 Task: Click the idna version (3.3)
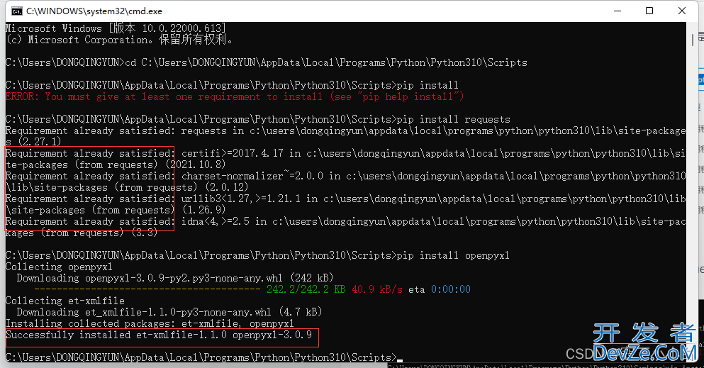click(145, 233)
